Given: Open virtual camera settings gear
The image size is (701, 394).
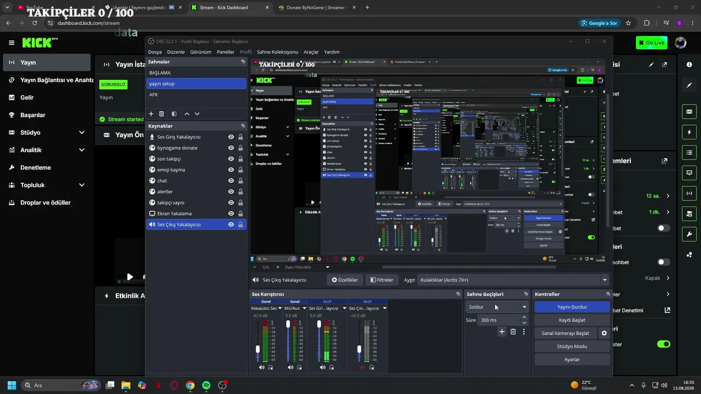Looking at the screenshot, I should [x=604, y=333].
